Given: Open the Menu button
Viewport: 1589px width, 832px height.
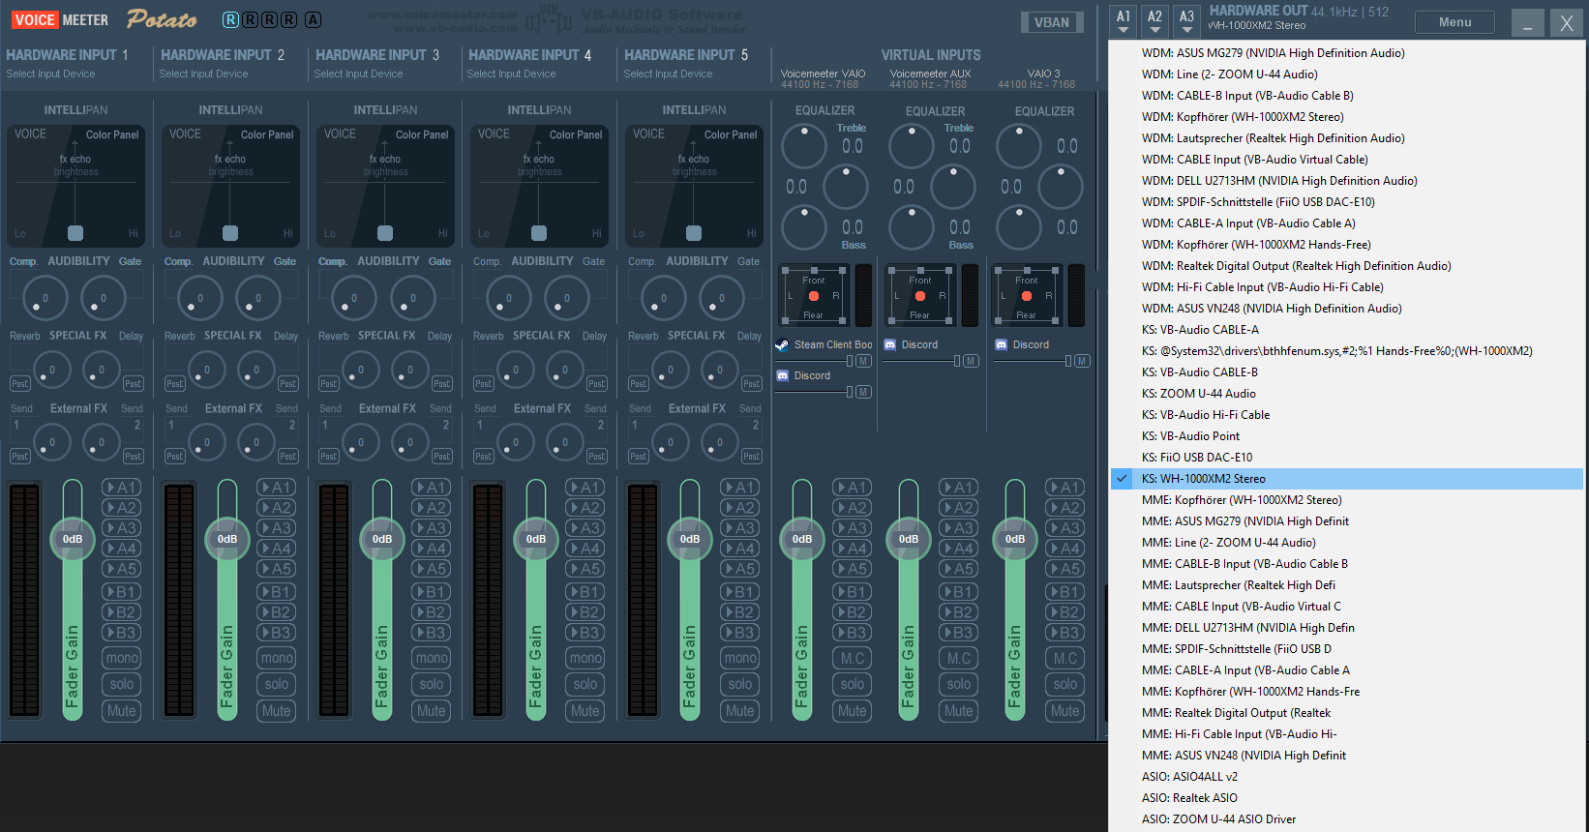Looking at the screenshot, I should [x=1454, y=21].
